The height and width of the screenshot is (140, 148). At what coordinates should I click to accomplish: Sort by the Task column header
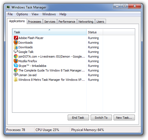pyautogui.click(x=49, y=32)
